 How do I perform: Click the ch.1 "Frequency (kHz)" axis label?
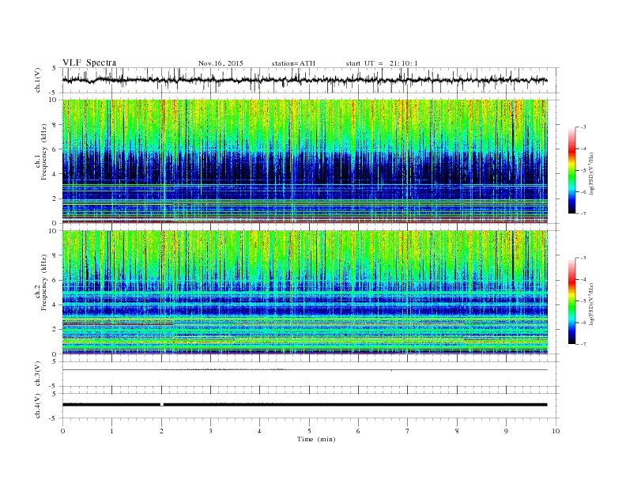click(44, 152)
